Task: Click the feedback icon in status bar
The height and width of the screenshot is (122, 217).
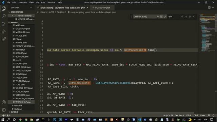Action: click(x=209, y=116)
